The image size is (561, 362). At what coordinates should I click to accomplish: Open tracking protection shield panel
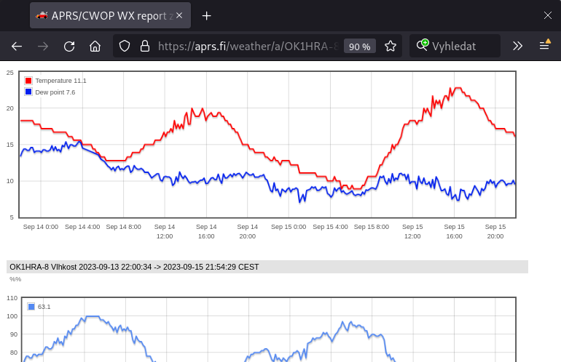[x=125, y=46]
